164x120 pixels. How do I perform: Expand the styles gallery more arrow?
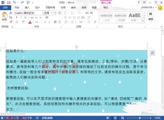coord(143,21)
